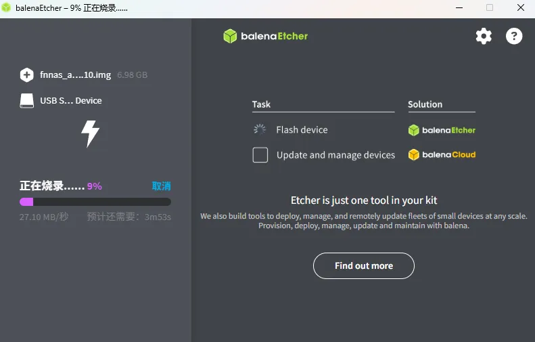Click the balenaCloud logo
This screenshot has width=535, height=342.
[442, 155]
